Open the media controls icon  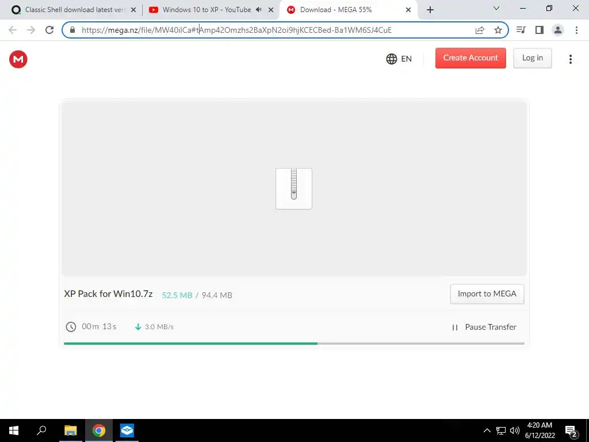[521, 30]
